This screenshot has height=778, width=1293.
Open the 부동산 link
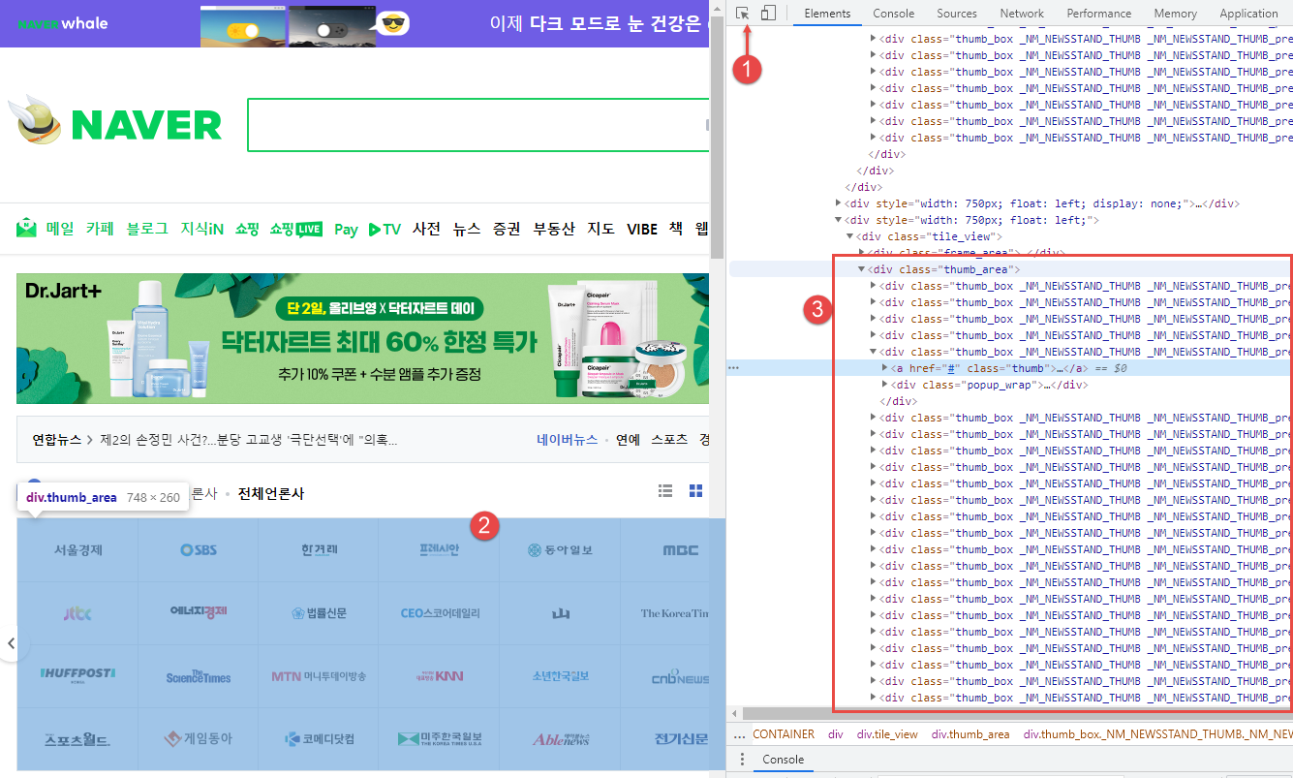tap(555, 229)
